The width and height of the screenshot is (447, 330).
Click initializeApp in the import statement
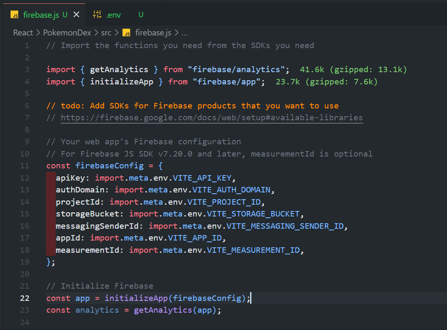coord(122,82)
